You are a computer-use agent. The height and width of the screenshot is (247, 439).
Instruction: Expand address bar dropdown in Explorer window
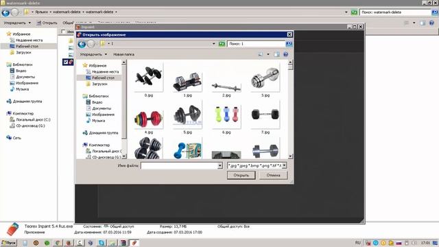point(346,12)
